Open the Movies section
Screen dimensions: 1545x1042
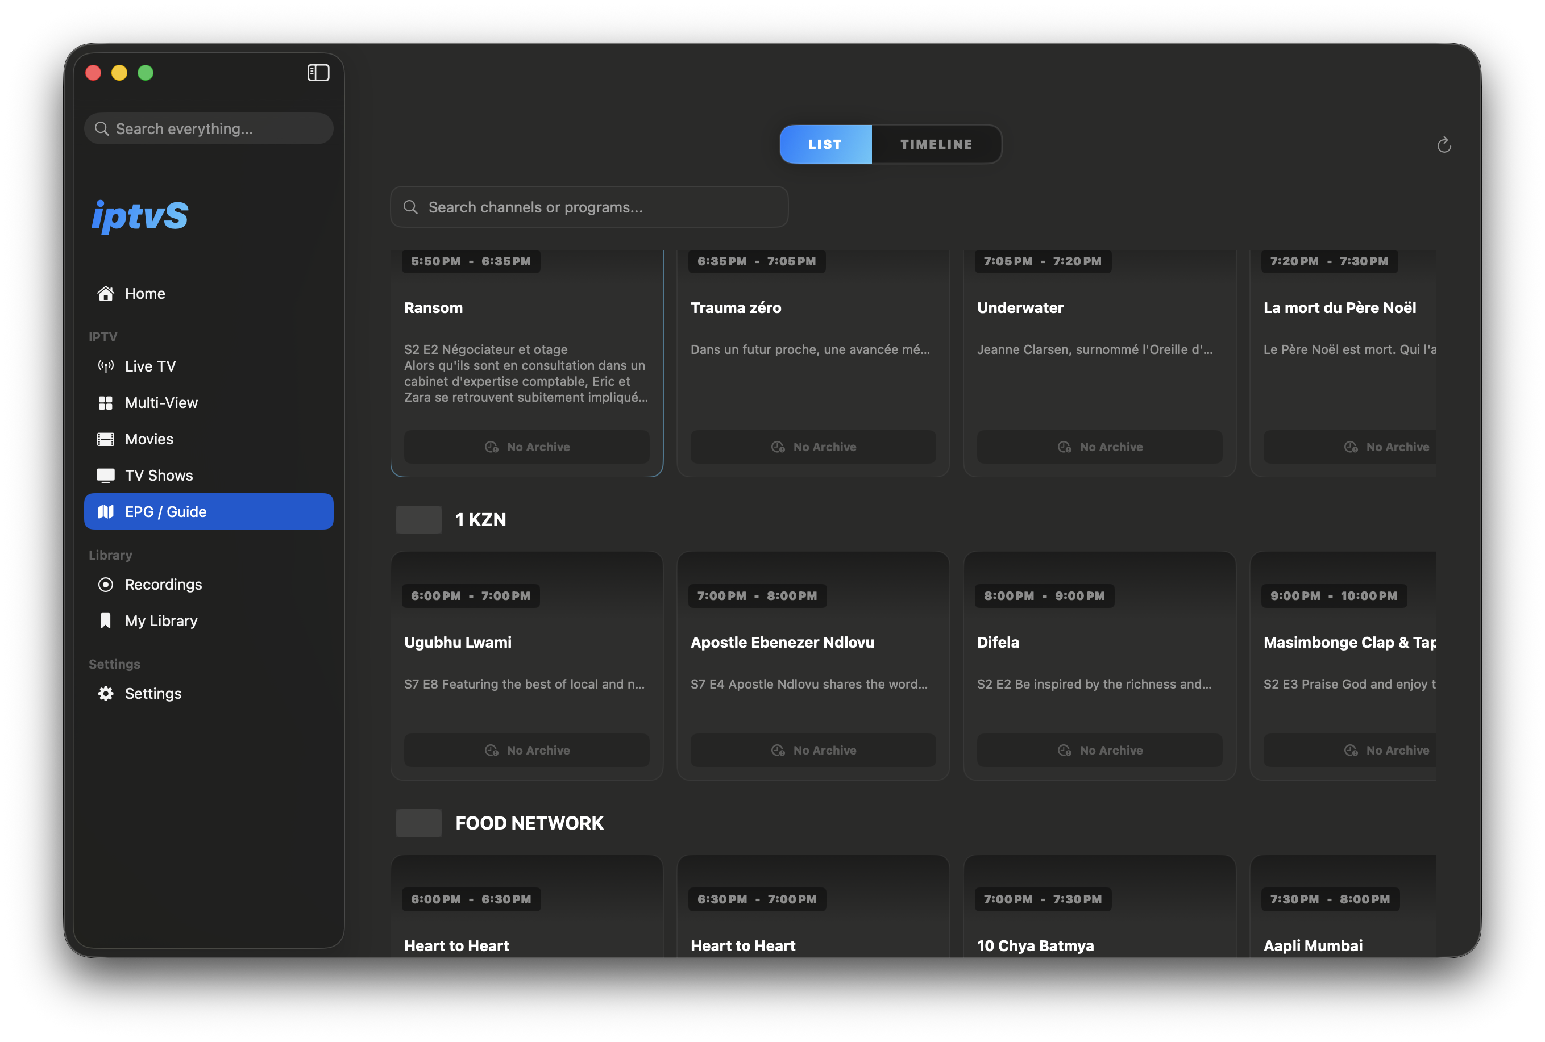coord(209,439)
